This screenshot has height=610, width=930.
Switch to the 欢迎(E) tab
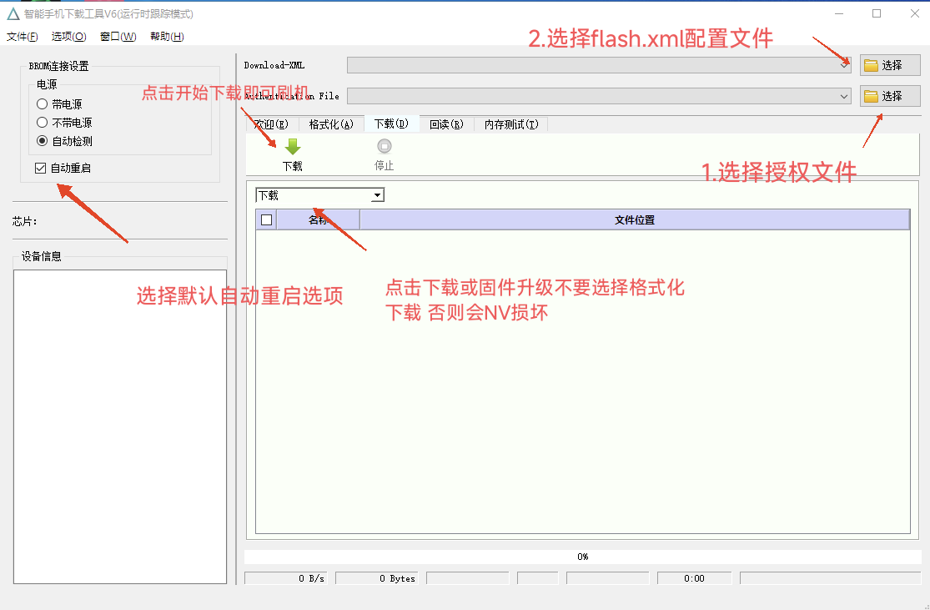(271, 124)
